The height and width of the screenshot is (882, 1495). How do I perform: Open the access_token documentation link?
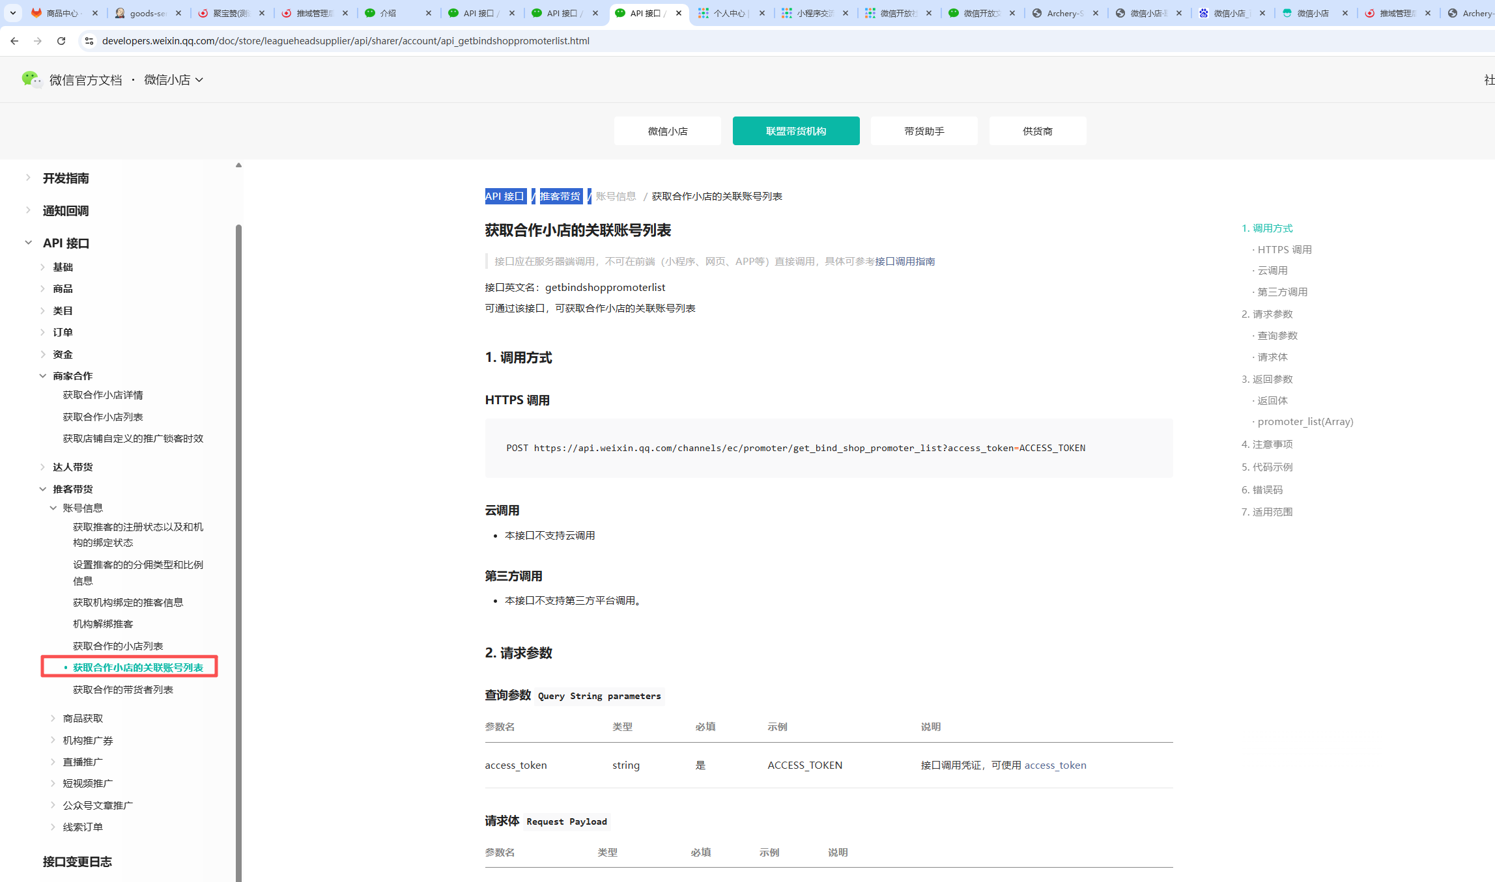[x=1055, y=765]
